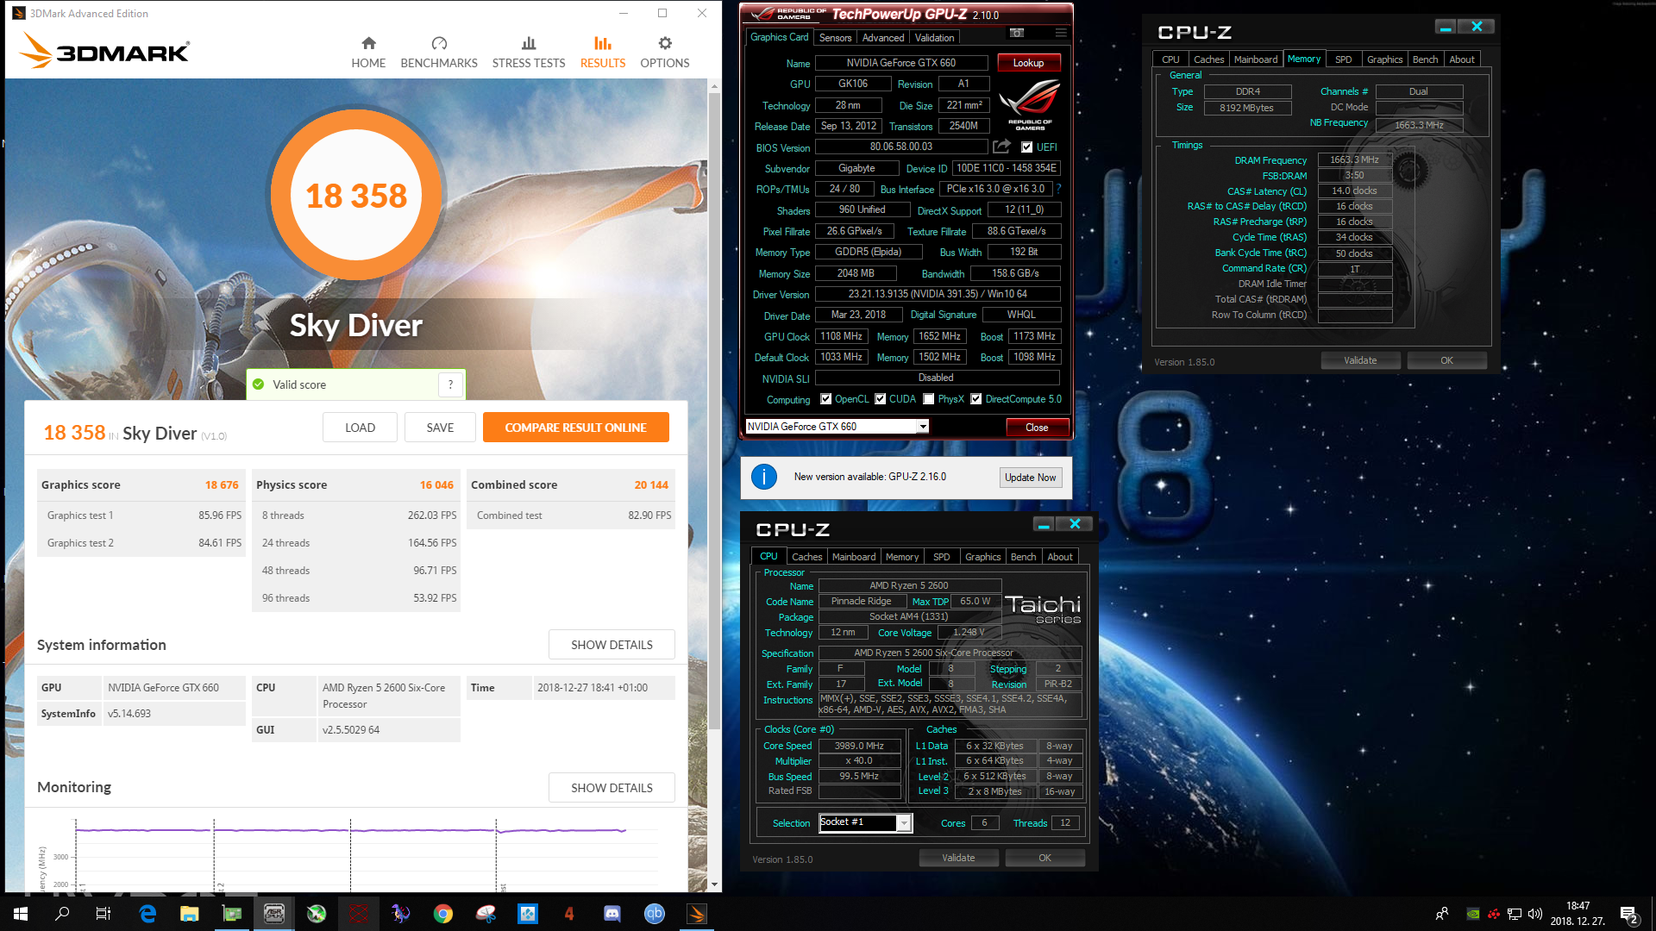This screenshot has height=931, width=1656.
Task: Click the NVIDIA tray icon
Action: tap(1473, 914)
